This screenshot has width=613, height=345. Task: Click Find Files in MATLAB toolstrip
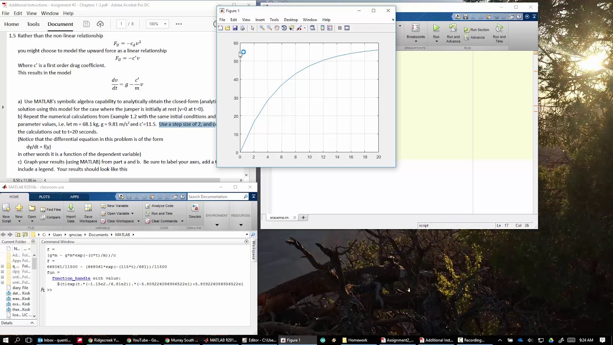coord(50,209)
